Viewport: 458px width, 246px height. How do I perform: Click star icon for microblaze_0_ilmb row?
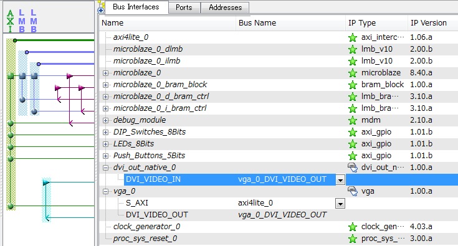353,61
